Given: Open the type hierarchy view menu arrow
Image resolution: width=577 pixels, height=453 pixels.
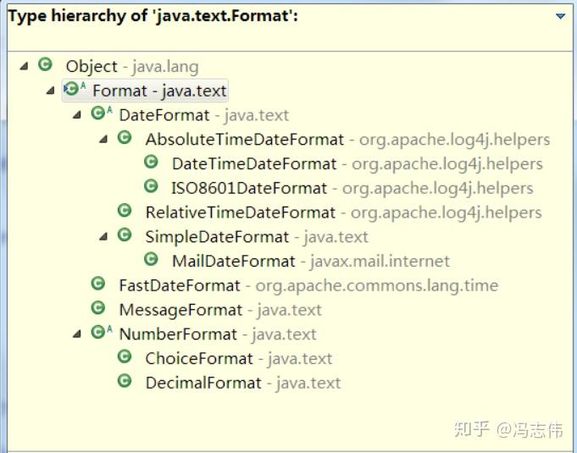Looking at the screenshot, I should coord(559,16).
